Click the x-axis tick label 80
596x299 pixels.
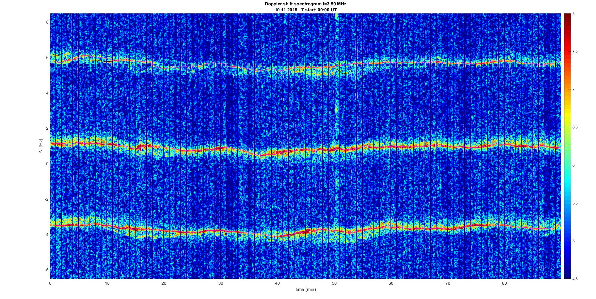[x=504, y=283]
